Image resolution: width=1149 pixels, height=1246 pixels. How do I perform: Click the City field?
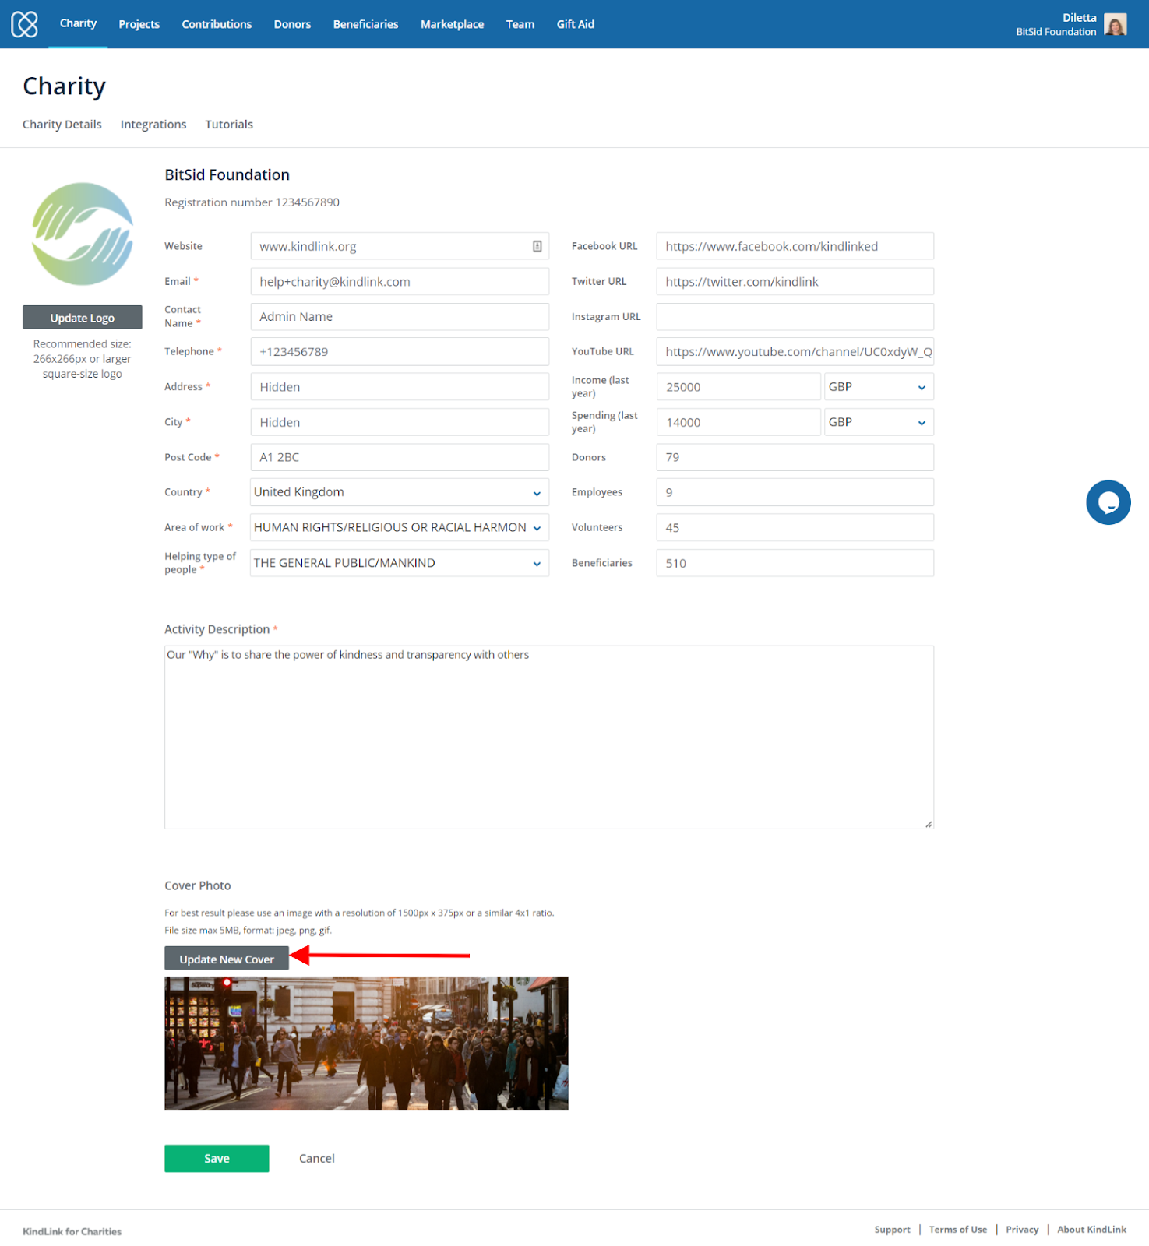(400, 422)
